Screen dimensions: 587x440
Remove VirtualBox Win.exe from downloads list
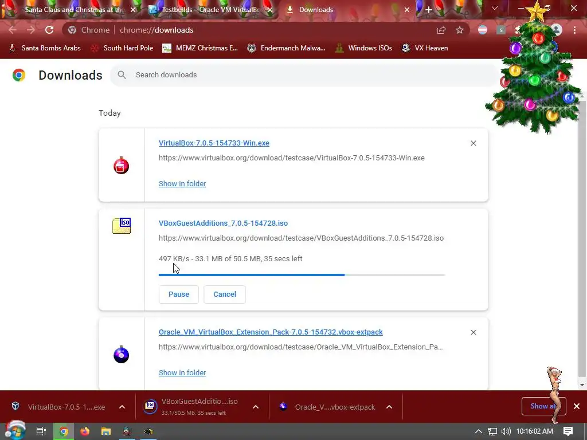(x=473, y=143)
